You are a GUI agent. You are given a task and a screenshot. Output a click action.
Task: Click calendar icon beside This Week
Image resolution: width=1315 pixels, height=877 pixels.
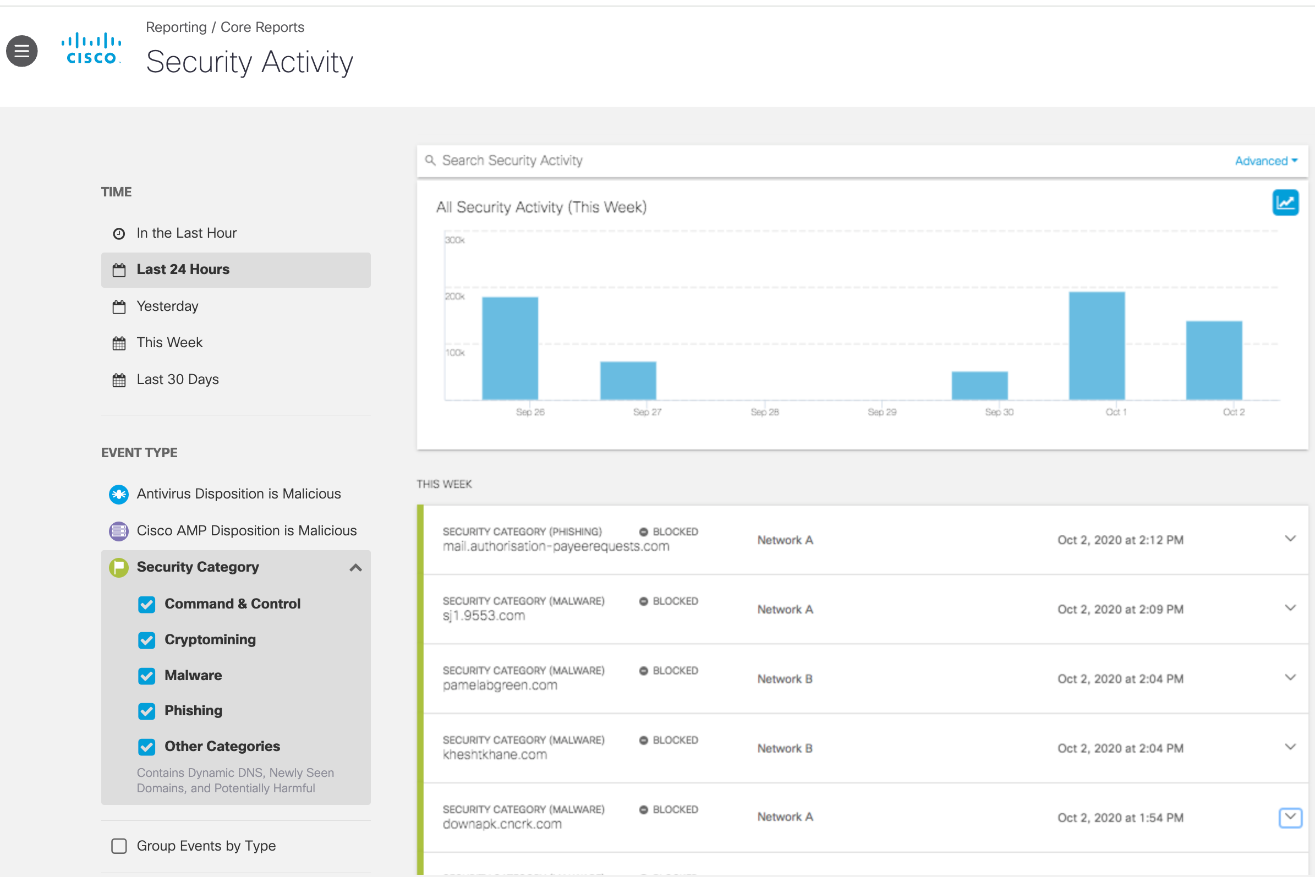(119, 343)
